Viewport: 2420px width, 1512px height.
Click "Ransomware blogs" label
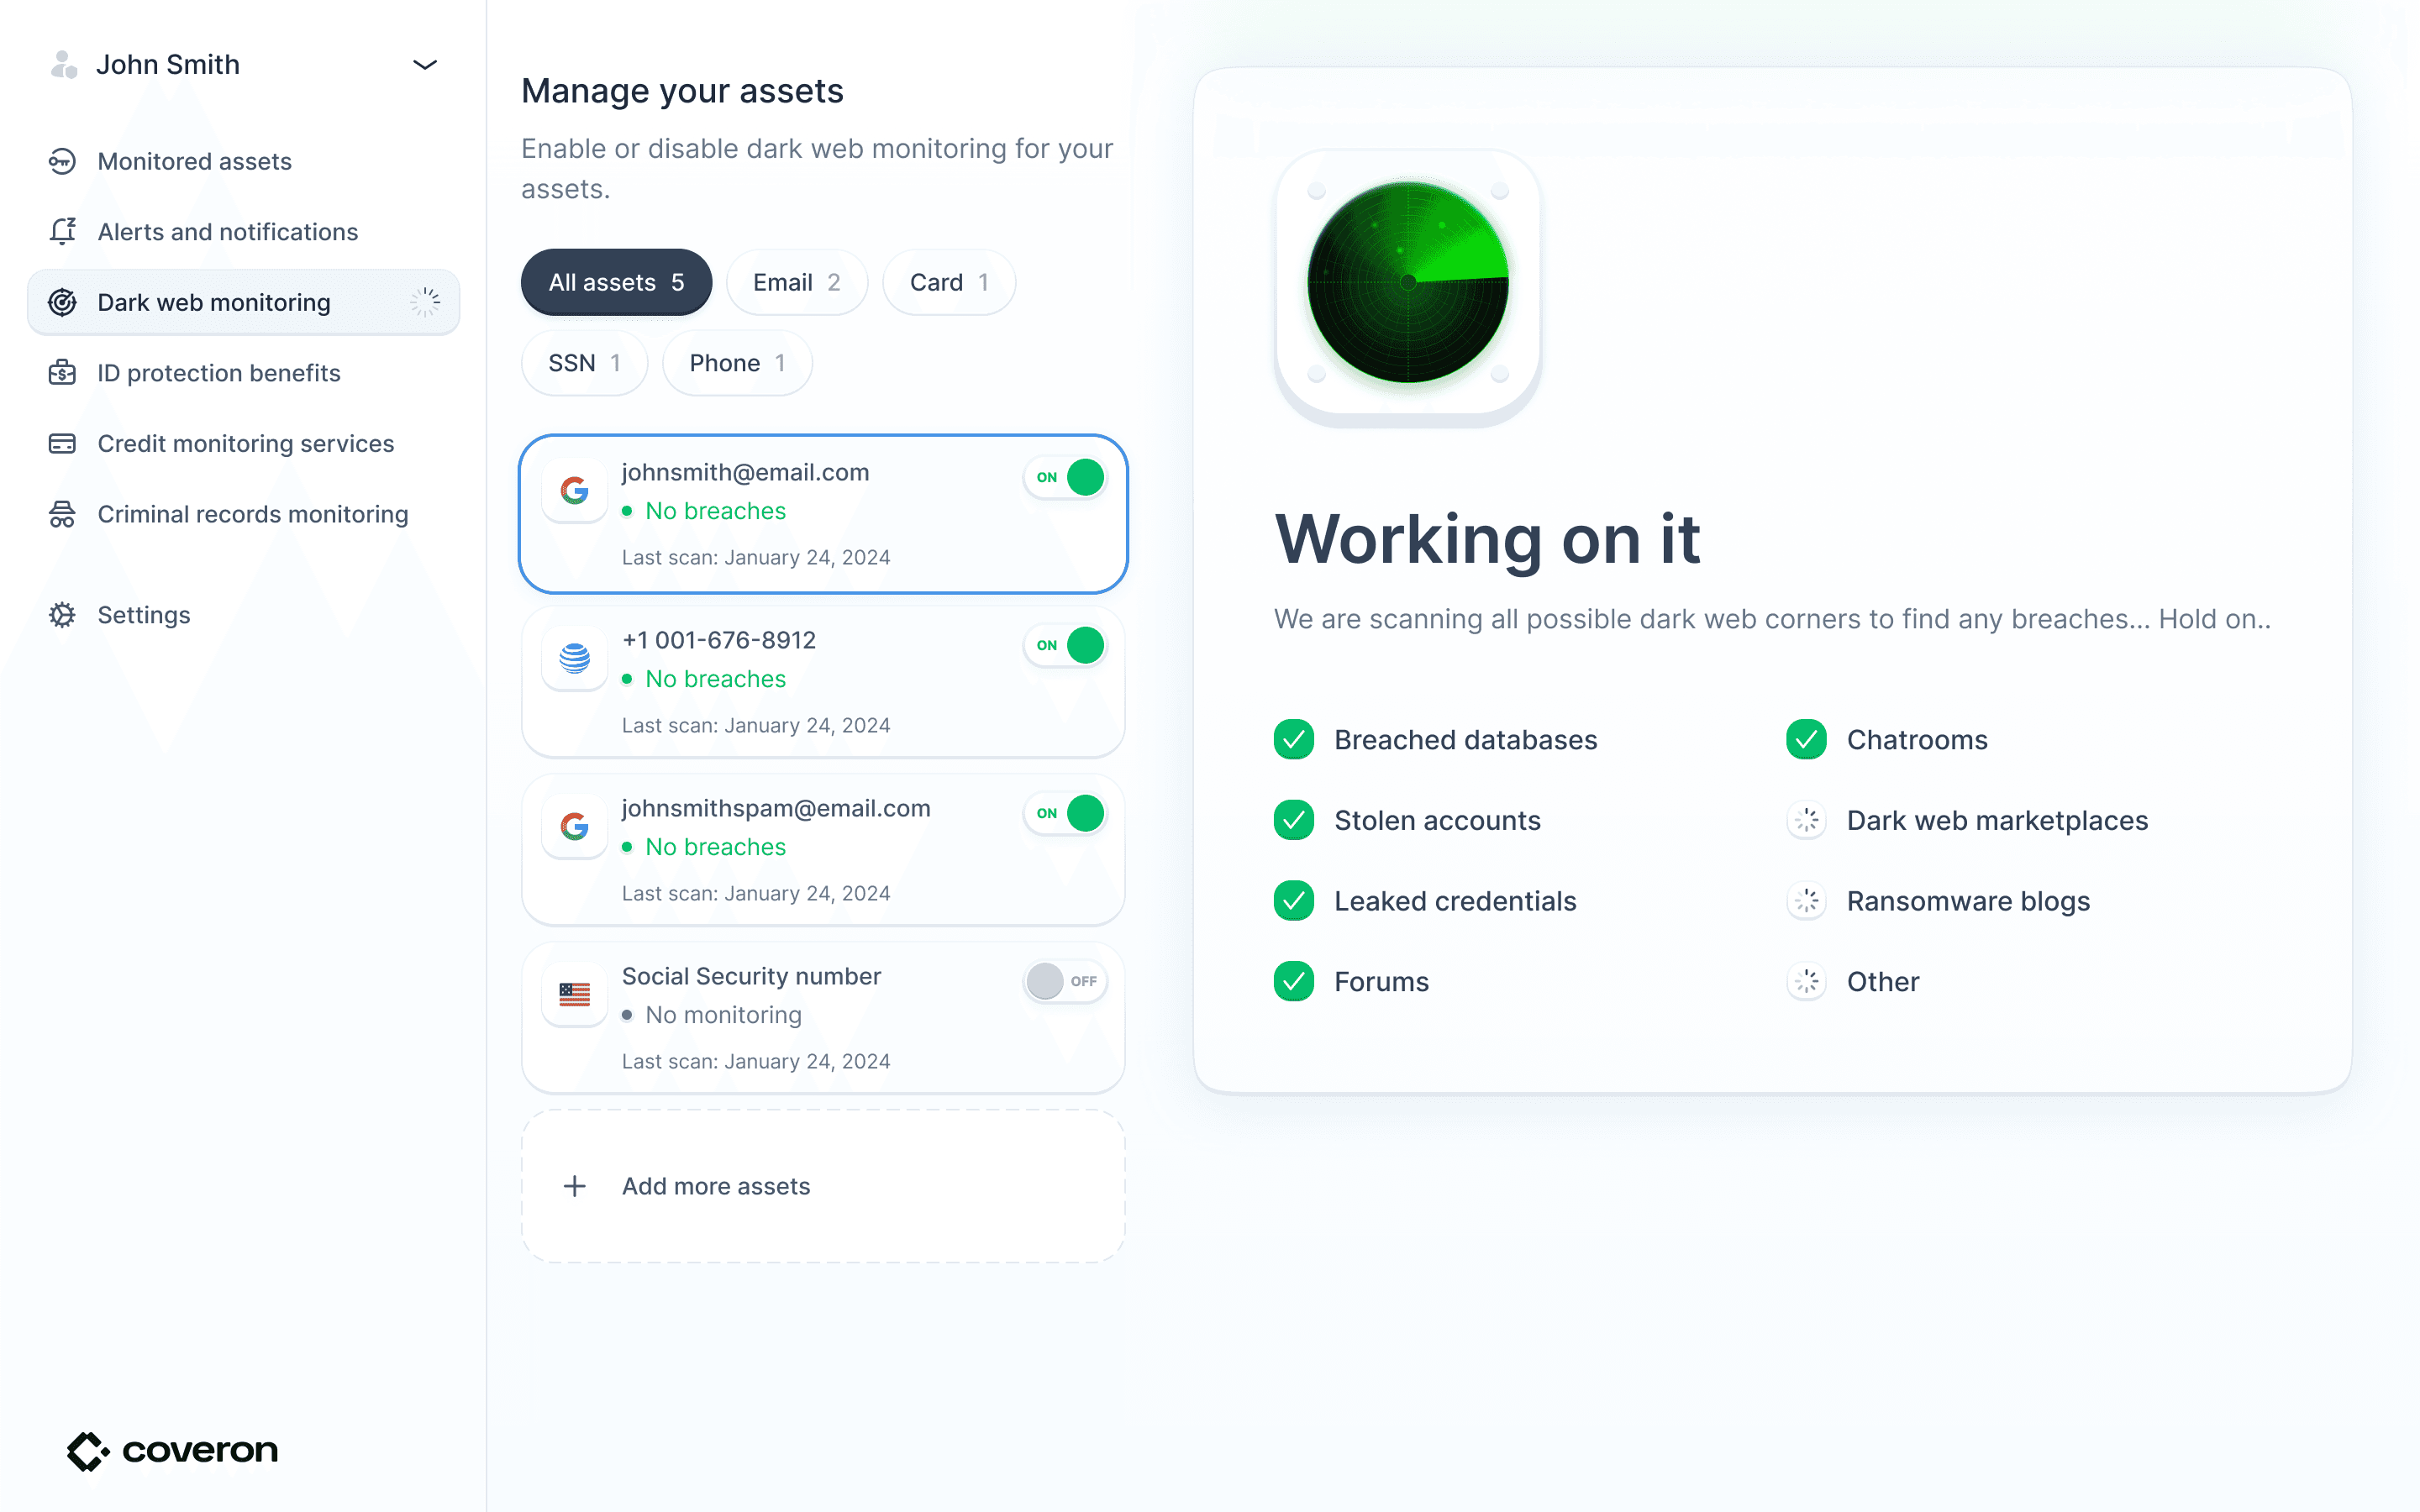(1968, 901)
